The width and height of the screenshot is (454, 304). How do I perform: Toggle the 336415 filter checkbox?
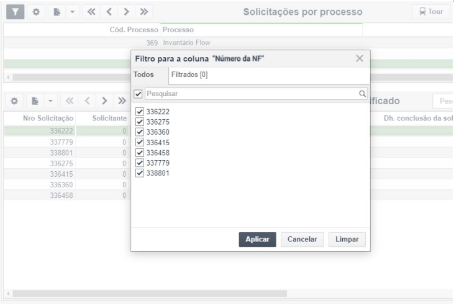pyautogui.click(x=140, y=142)
